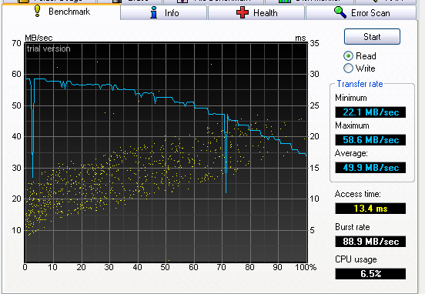Click the Burst rate 88.9 MB/sec field
Viewport: 425px width, 294px height.
(370, 241)
